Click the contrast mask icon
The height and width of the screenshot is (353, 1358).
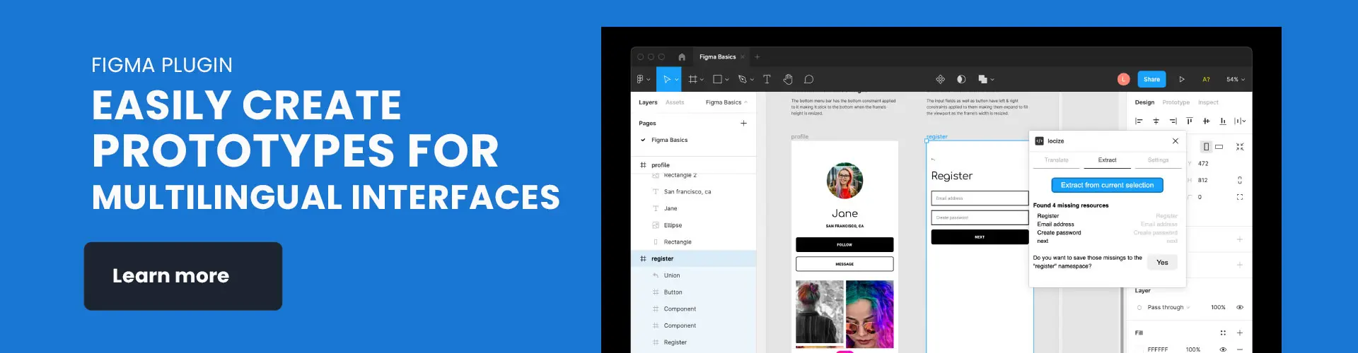point(961,80)
